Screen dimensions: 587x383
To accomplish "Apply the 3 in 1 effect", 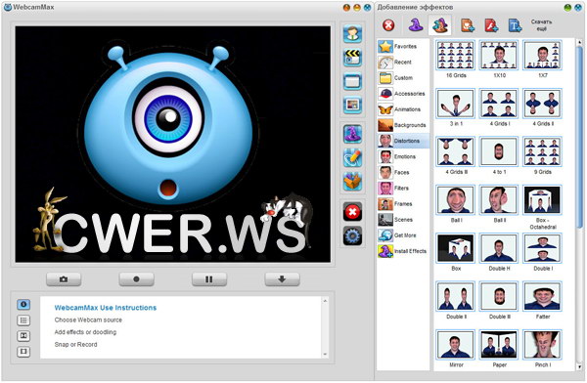I will (x=456, y=104).
